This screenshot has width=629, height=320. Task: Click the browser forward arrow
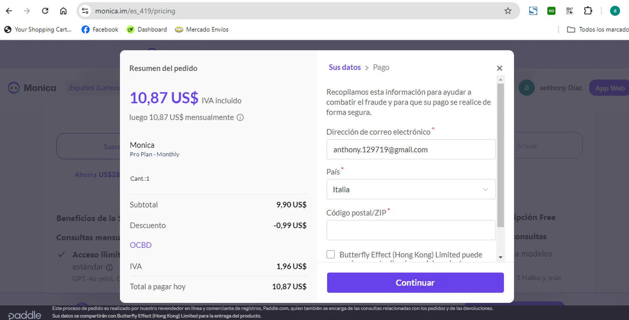pyautogui.click(x=27, y=11)
